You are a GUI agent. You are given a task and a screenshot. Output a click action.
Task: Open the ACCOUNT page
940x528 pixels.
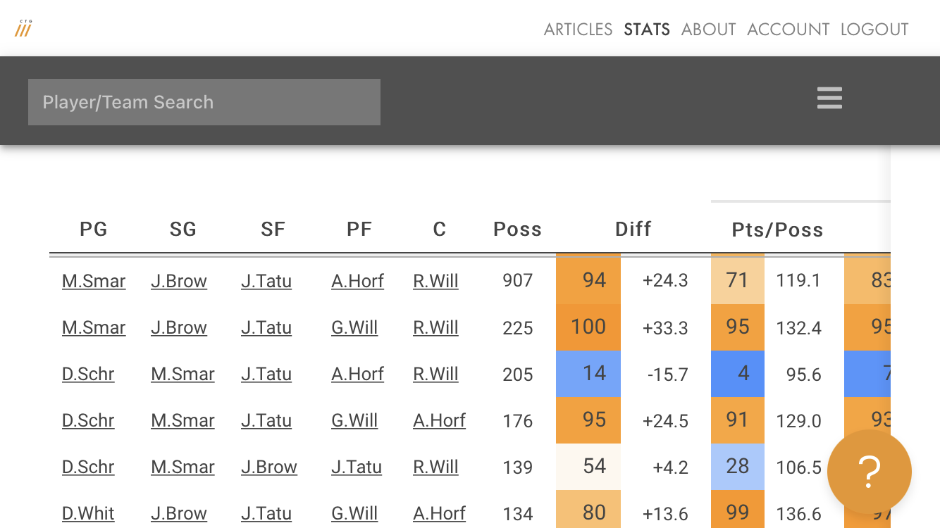pos(788,29)
